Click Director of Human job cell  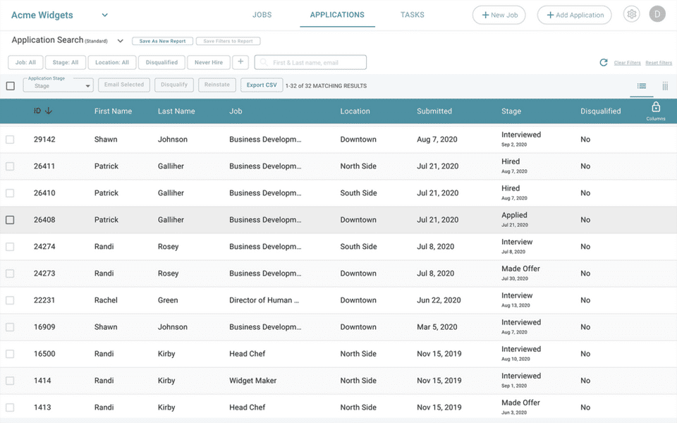tap(264, 300)
